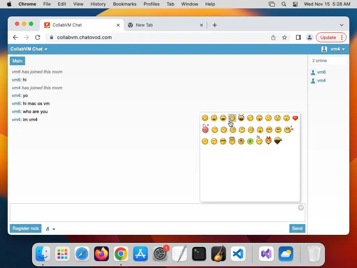Image resolution: width=357 pixels, height=268 pixels.
Task: Open Visual Studio Code from the Dock
Action: click(x=238, y=254)
